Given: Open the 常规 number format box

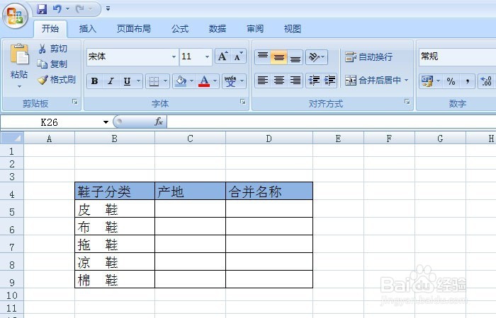Looking at the screenshot, I should [x=458, y=57].
